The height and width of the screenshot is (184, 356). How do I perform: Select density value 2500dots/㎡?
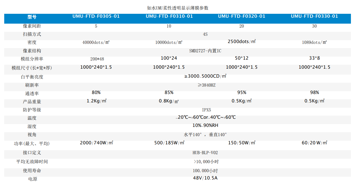click(242, 42)
